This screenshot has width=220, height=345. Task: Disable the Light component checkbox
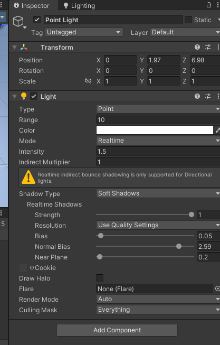coord(34,96)
